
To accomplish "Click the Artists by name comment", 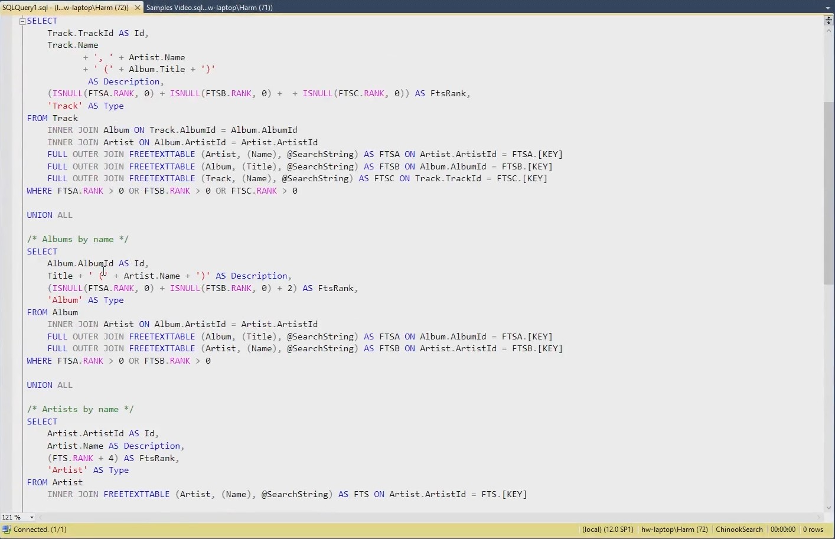I will pos(80,409).
